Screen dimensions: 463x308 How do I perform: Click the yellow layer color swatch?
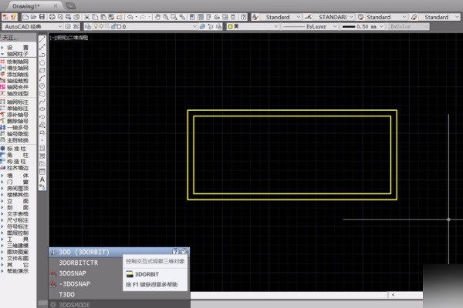pos(230,26)
